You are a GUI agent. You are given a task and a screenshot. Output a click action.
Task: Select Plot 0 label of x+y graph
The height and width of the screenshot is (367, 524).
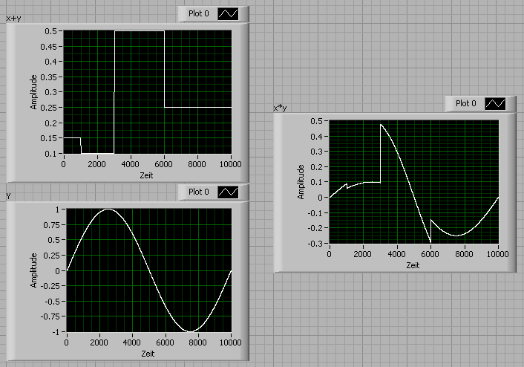coord(198,13)
